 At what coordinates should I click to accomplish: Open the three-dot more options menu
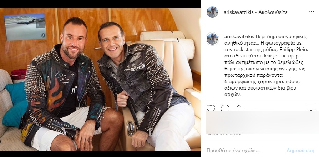(311, 12)
